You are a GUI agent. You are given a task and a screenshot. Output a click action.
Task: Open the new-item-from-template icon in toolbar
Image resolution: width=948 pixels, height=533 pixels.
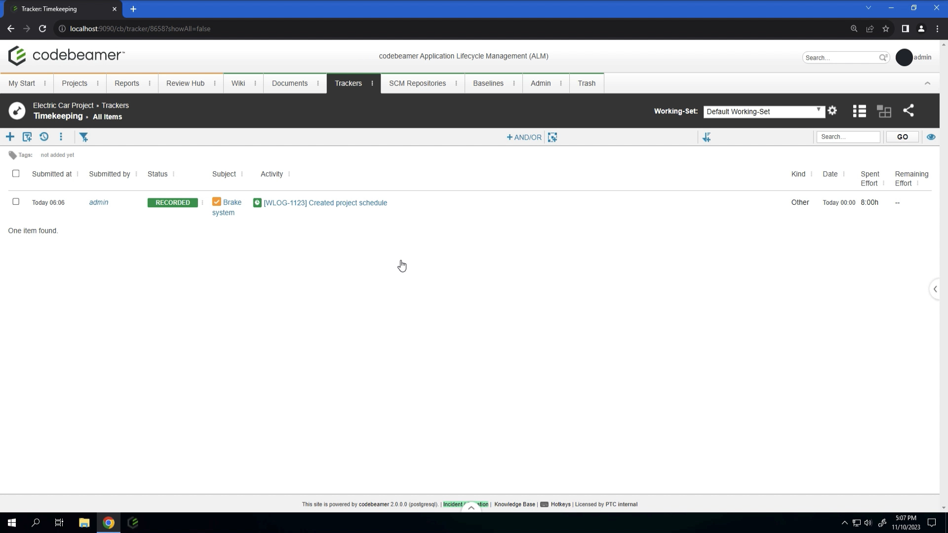tap(27, 137)
